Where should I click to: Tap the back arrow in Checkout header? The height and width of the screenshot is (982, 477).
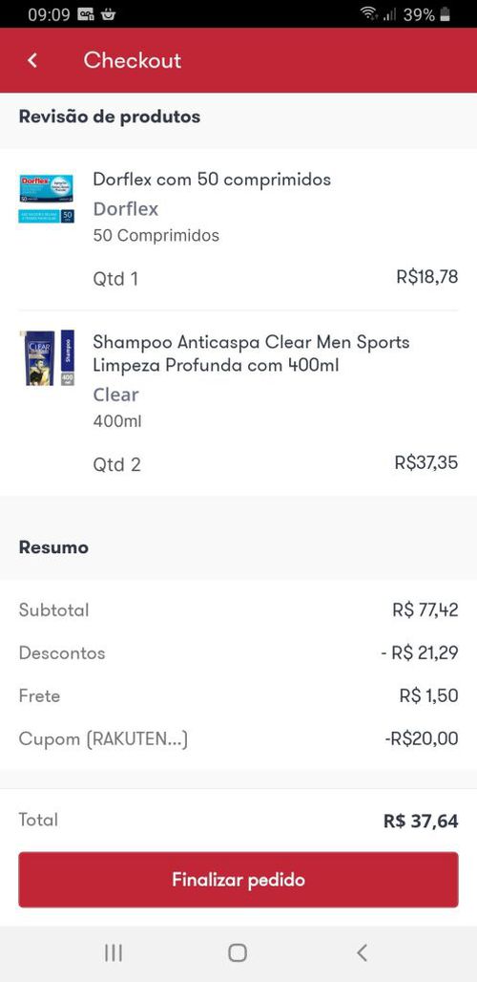click(32, 60)
